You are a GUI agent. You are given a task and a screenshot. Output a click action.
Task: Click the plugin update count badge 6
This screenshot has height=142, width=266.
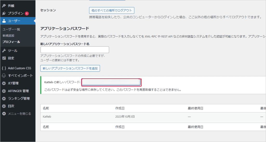pos(27,14)
